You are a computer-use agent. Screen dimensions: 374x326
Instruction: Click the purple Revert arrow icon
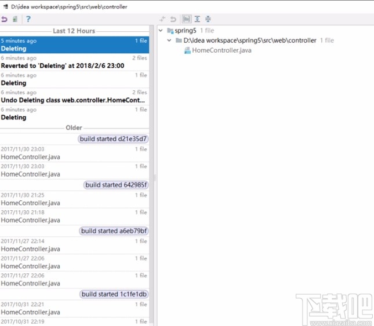click(x=4, y=19)
